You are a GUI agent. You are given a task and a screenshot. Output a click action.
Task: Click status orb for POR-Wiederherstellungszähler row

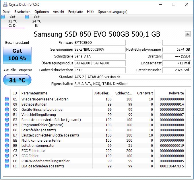7,161
